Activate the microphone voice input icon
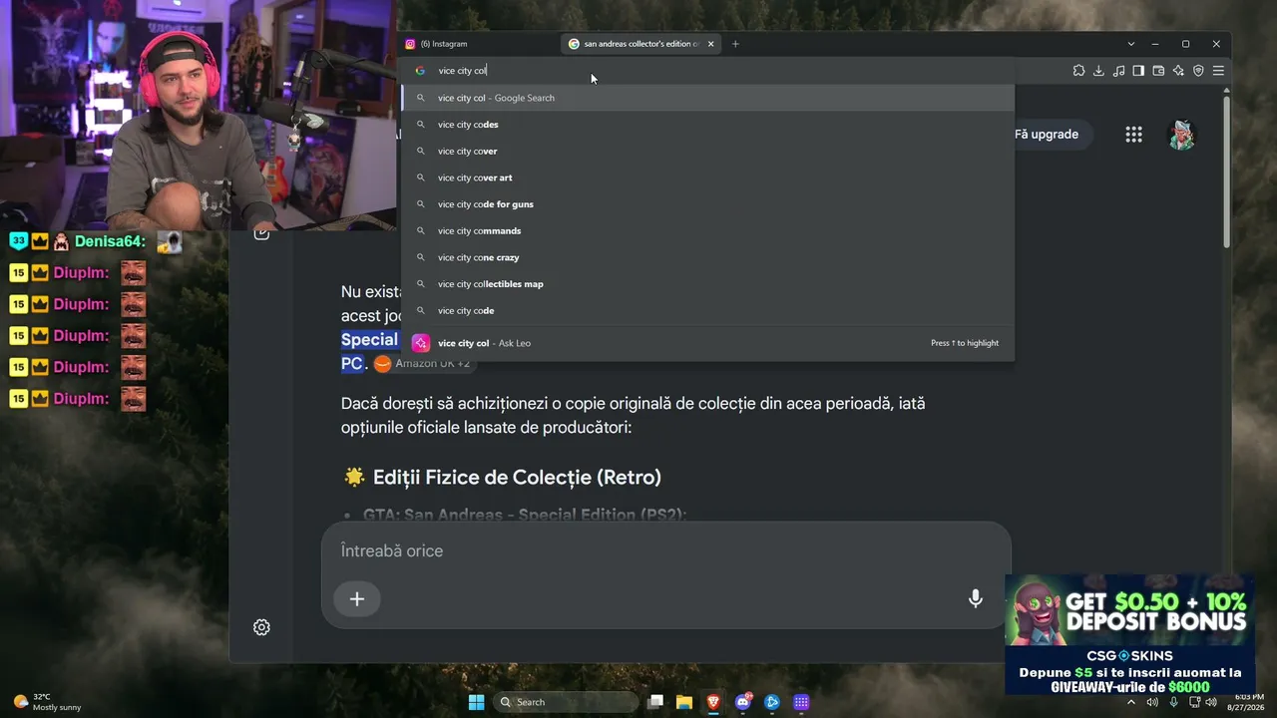 (x=976, y=598)
